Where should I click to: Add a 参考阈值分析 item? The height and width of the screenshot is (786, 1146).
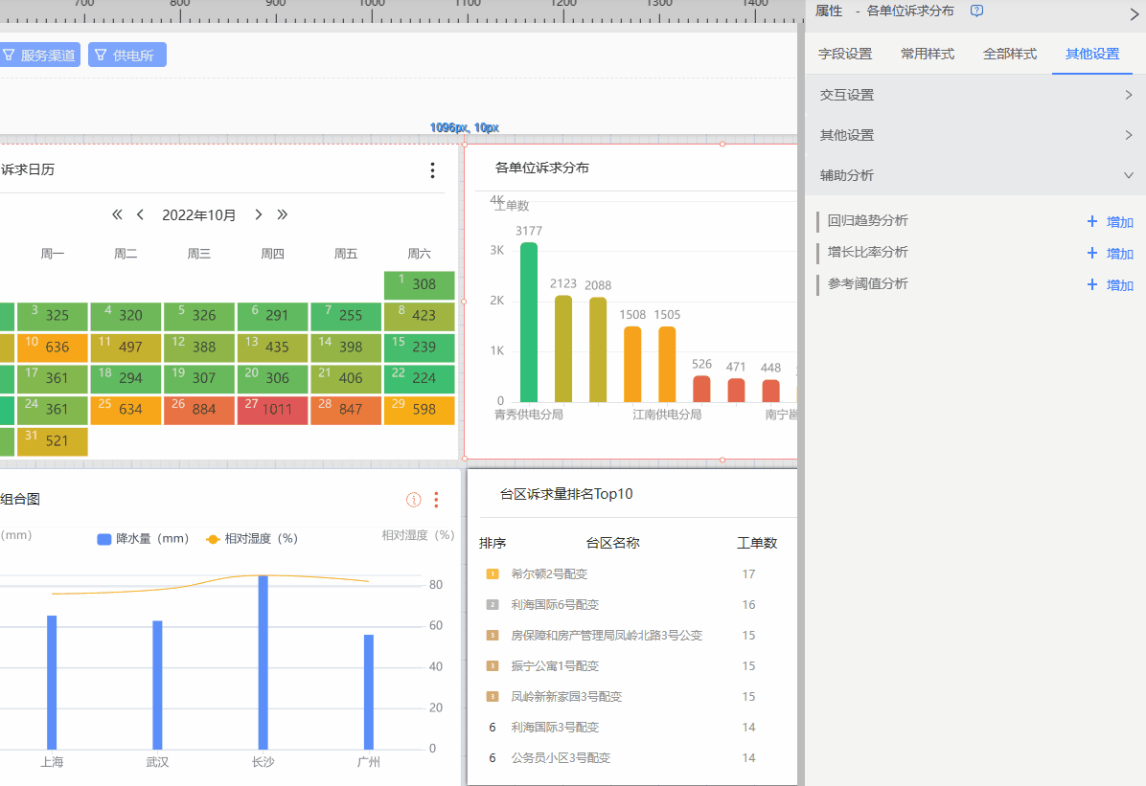[1111, 285]
